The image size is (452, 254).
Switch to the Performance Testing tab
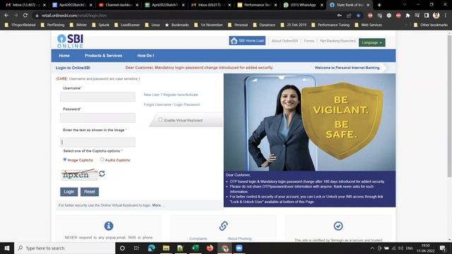[257, 5]
